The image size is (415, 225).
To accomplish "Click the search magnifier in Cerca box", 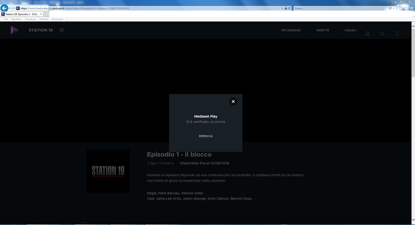I will tap(390, 8).
